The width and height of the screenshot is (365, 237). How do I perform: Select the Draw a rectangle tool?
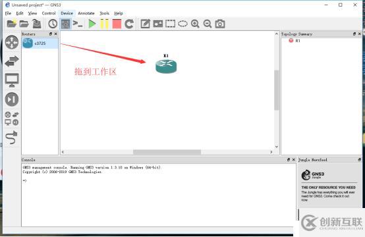click(170, 24)
